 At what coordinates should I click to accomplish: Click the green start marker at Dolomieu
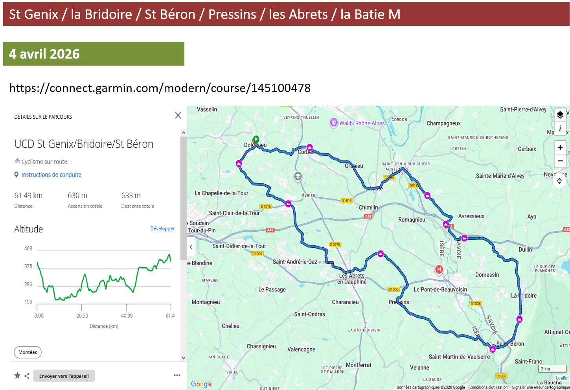pos(256,140)
